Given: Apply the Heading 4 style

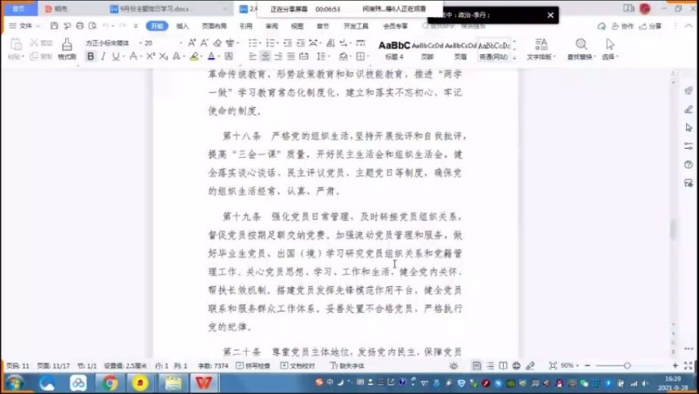Looking at the screenshot, I should pyautogui.click(x=395, y=49).
